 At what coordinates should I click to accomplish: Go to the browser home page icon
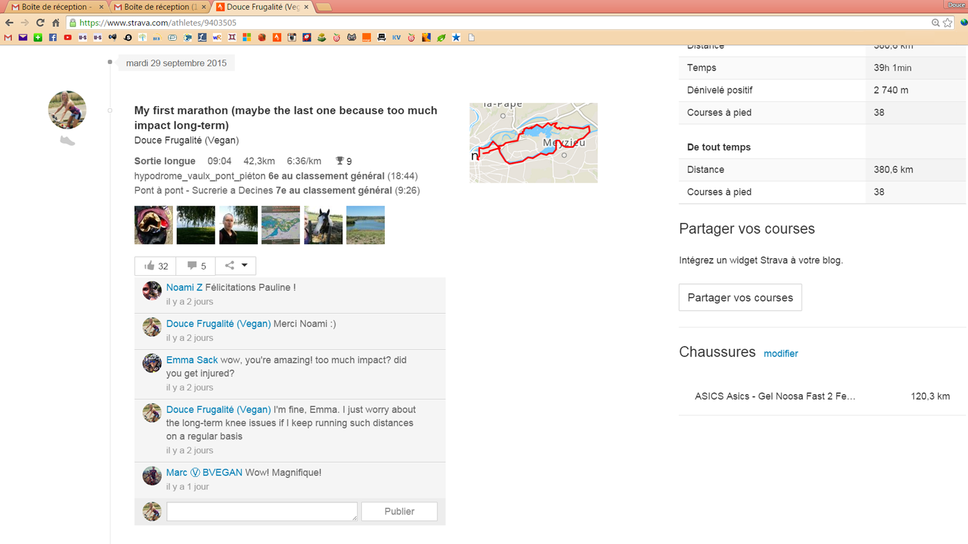tap(56, 23)
